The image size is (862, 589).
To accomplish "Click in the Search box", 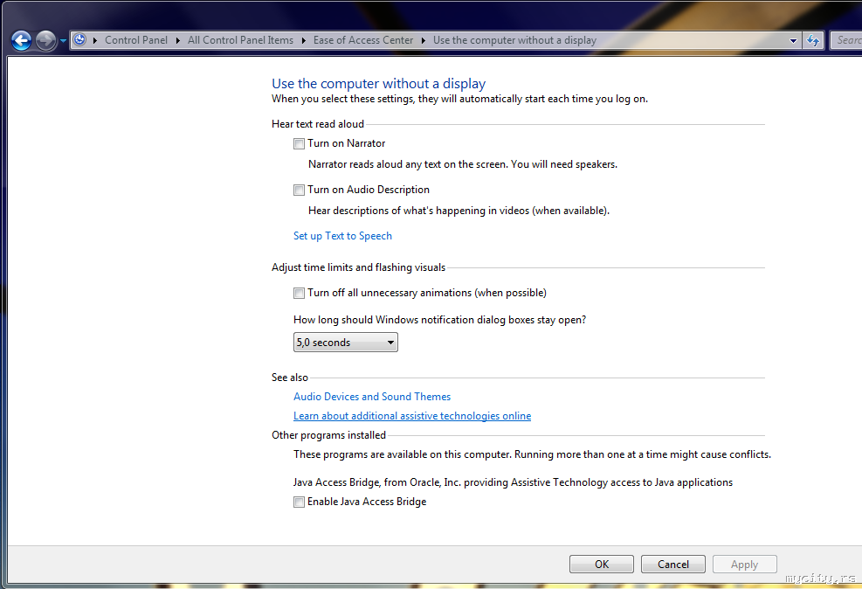I will click(846, 40).
